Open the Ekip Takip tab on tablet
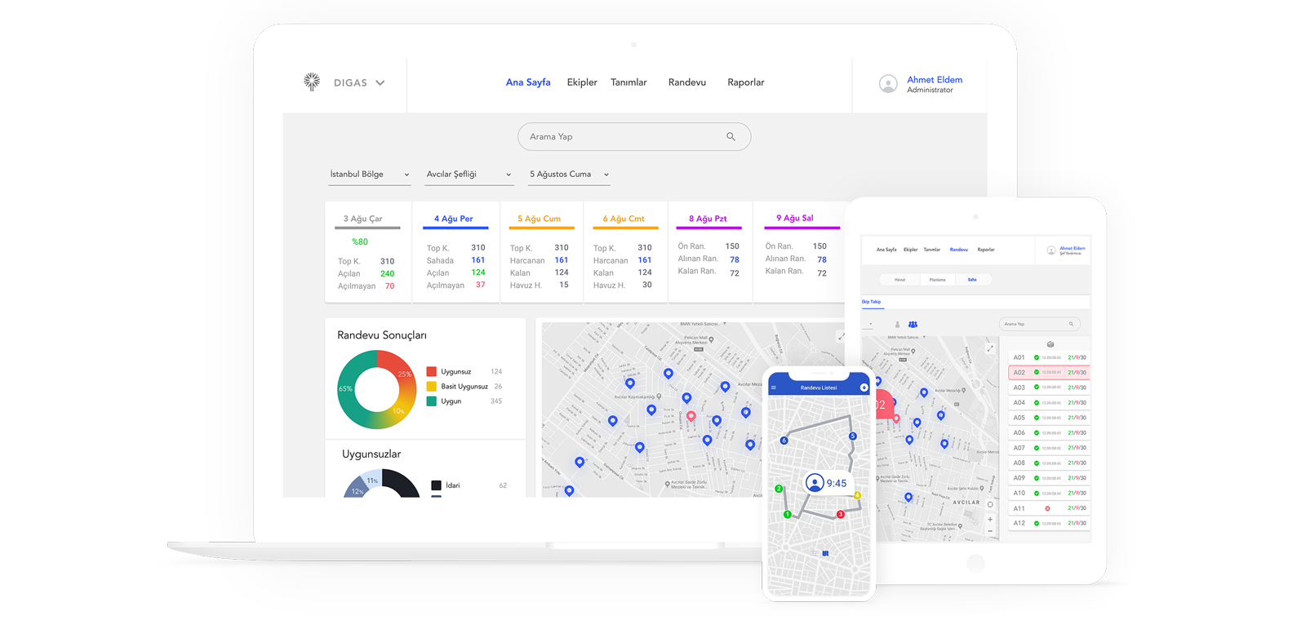 (x=871, y=302)
